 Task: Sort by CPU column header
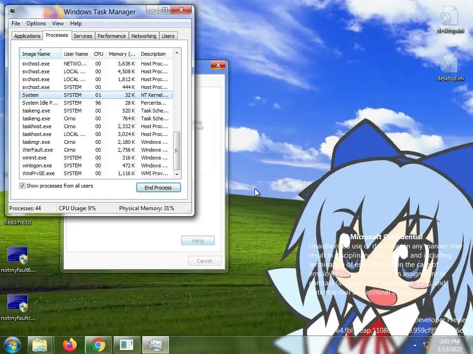98,54
